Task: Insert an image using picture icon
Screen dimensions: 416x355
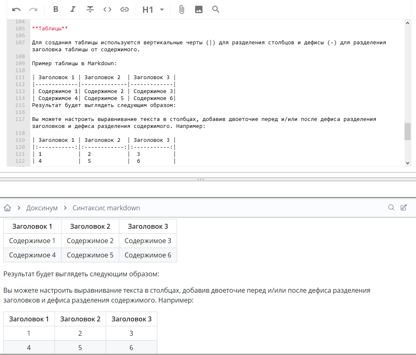Action: (199, 9)
